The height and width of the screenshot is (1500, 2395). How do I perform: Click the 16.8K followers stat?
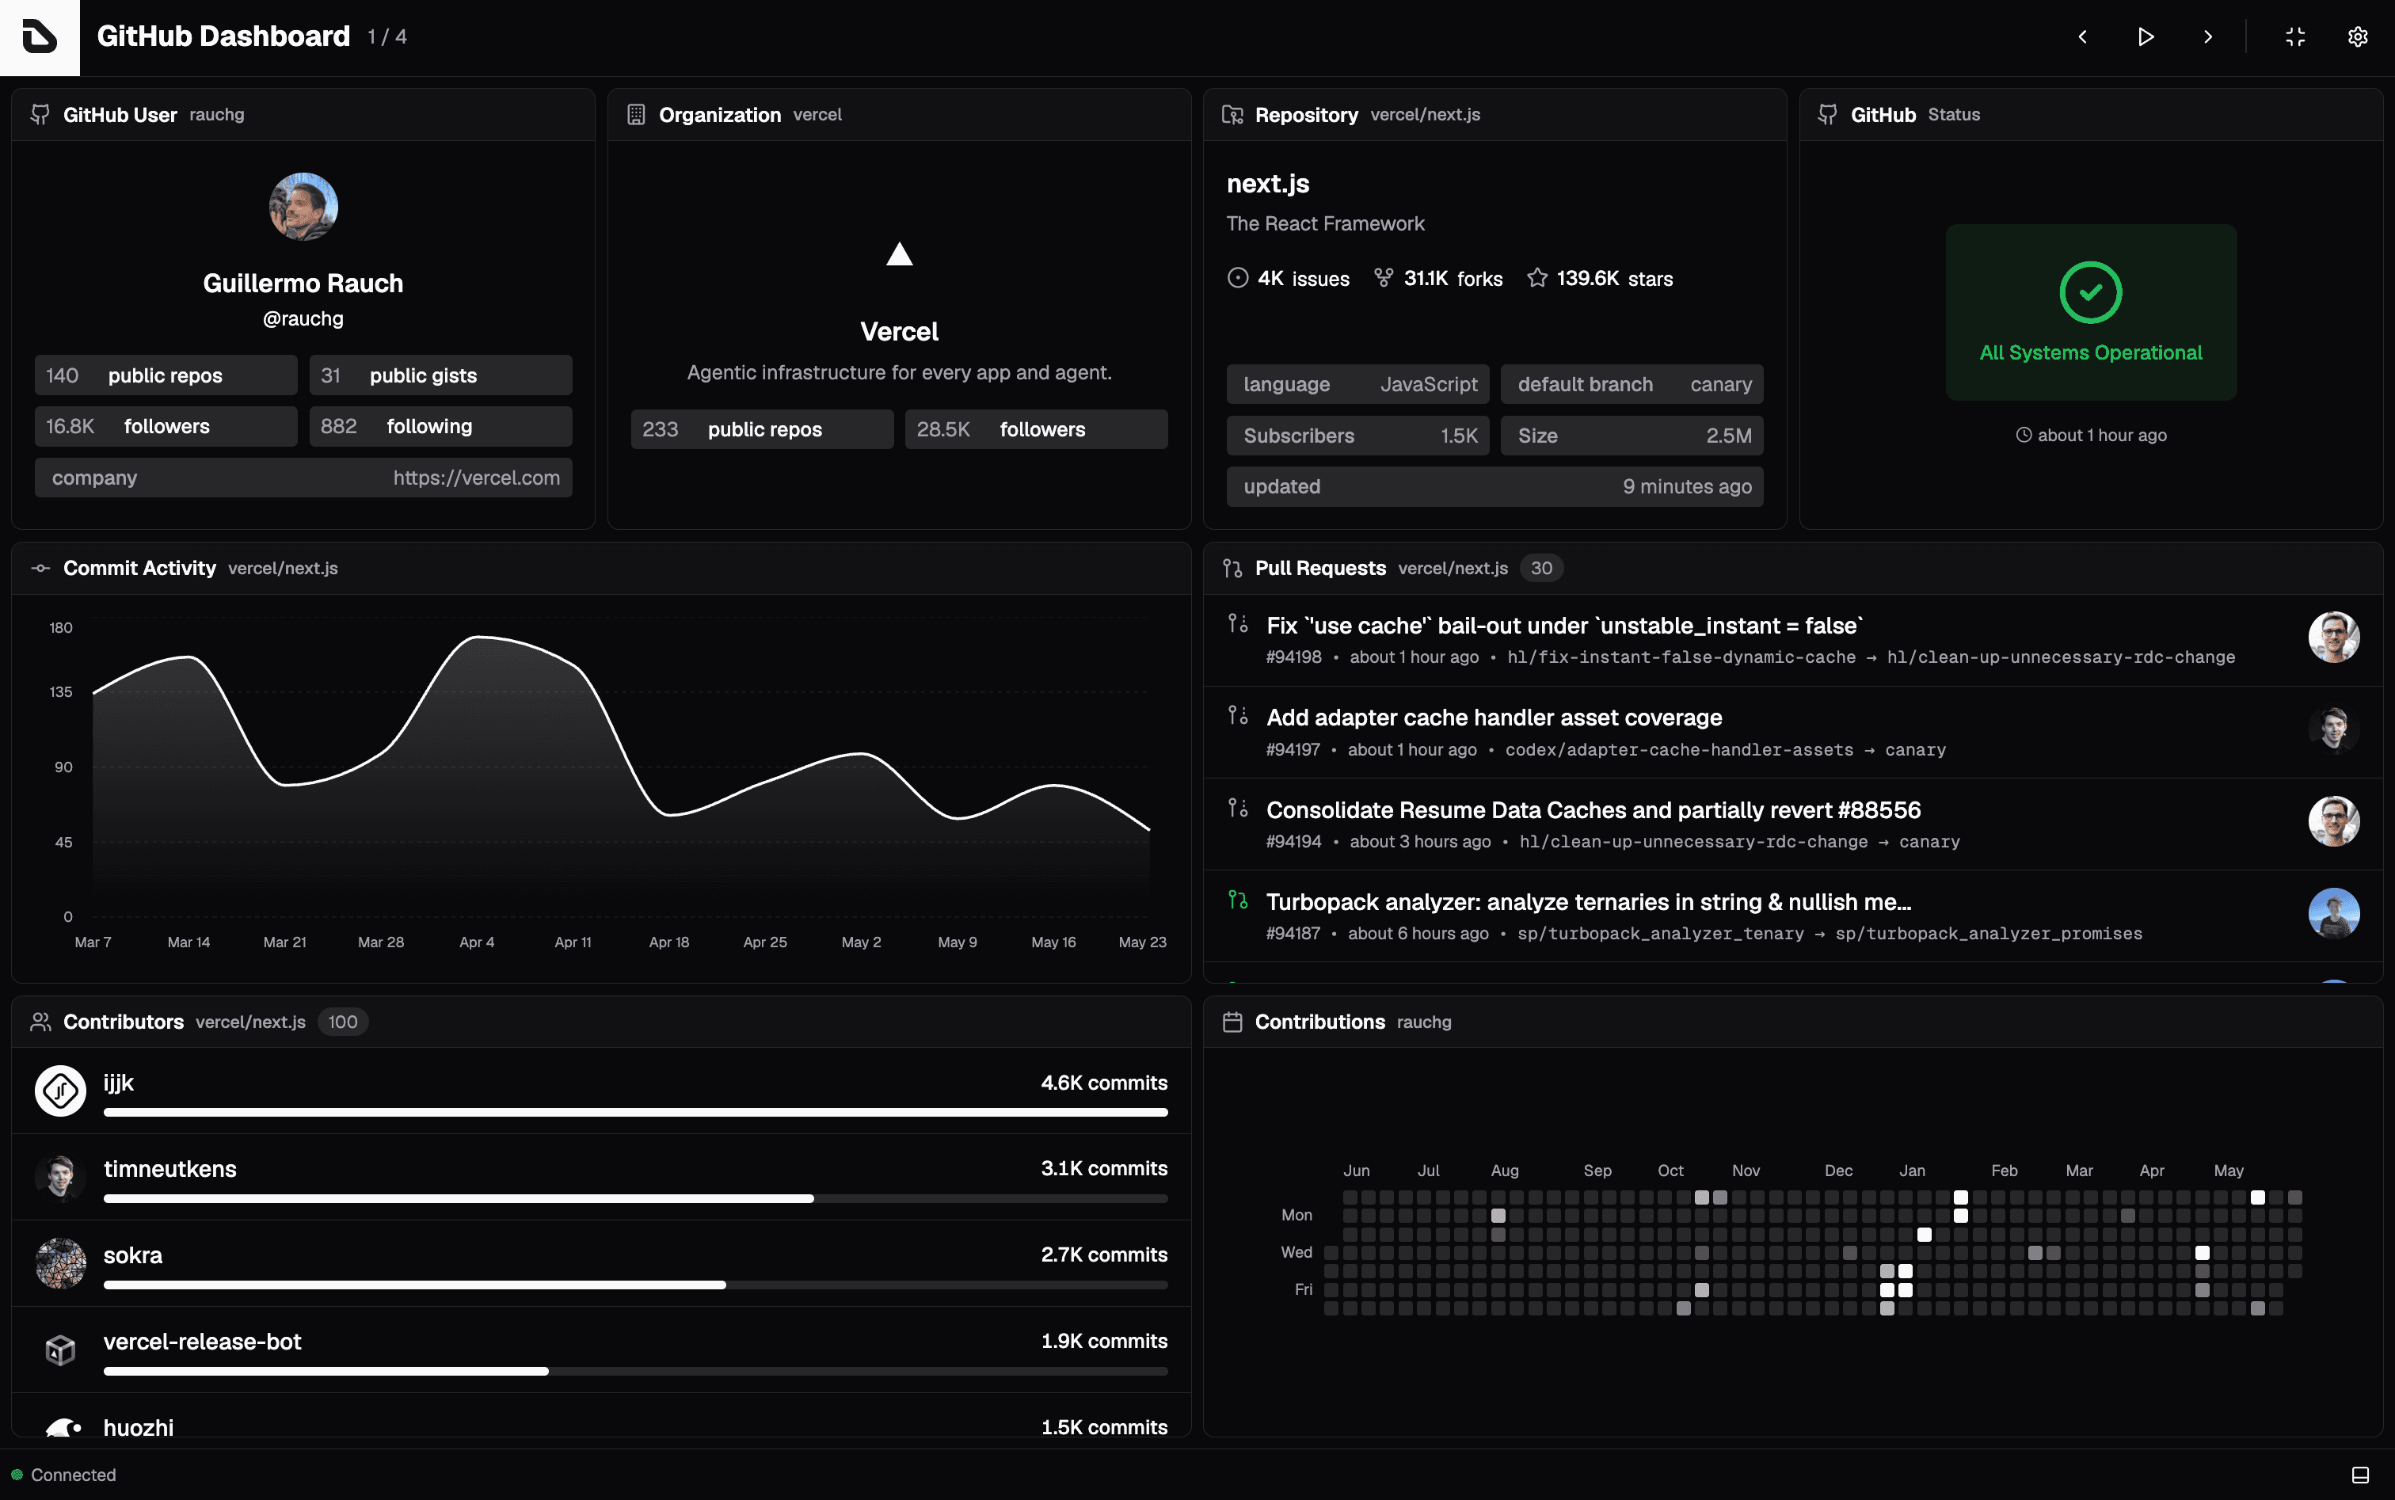166,425
